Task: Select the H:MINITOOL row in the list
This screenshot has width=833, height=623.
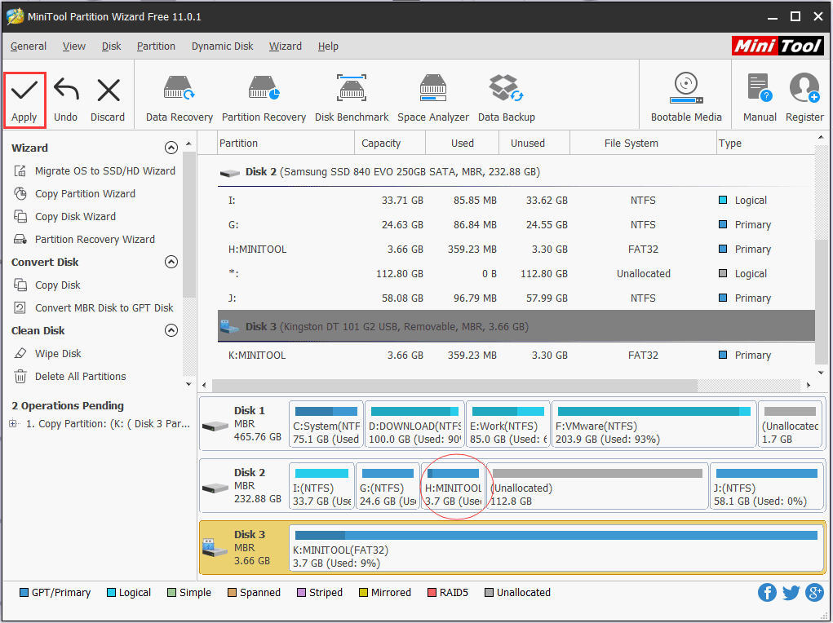Action: (x=516, y=249)
